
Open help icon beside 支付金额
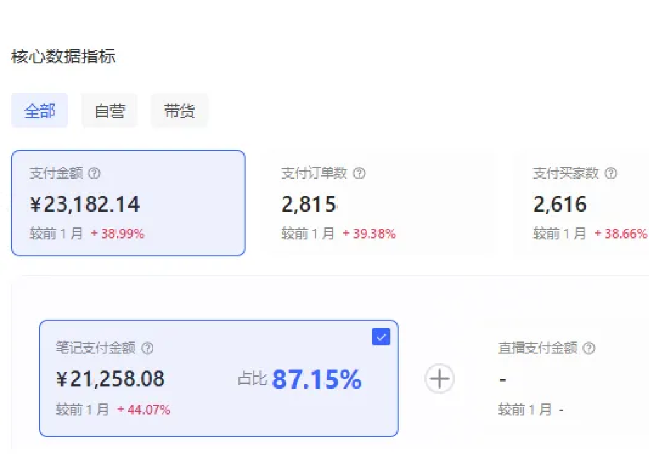point(94,173)
